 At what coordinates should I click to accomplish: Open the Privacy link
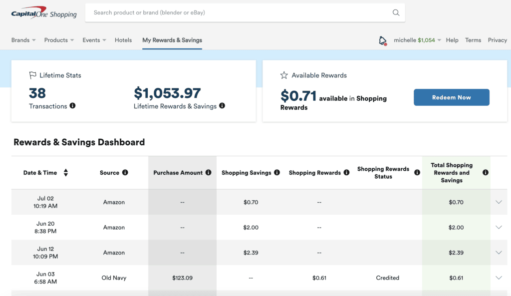click(497, 40)
